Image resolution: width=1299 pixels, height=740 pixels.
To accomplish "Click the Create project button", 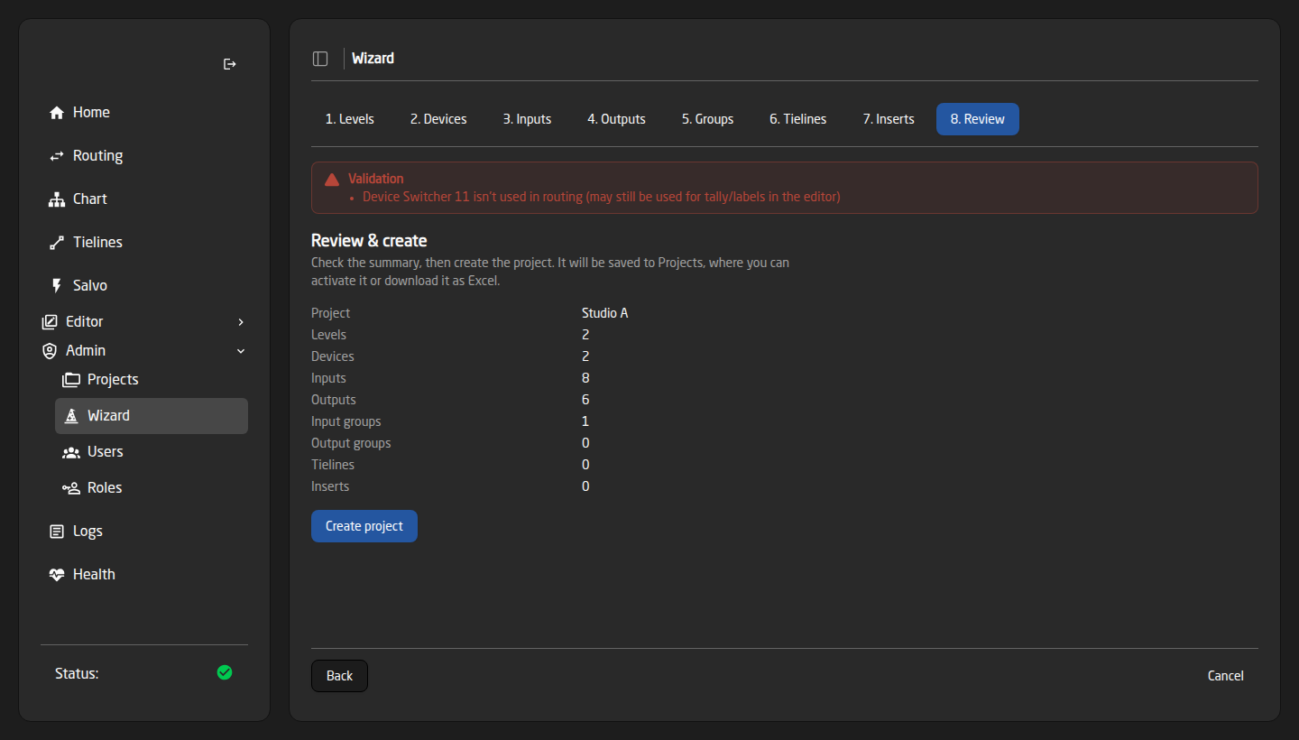I will pyautogui.click(x=364, y=526).
